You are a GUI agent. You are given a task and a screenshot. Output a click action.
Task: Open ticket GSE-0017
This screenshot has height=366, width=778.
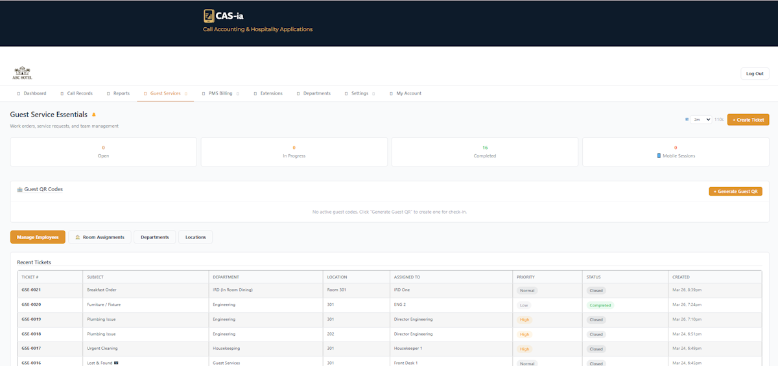coord(31,349)
